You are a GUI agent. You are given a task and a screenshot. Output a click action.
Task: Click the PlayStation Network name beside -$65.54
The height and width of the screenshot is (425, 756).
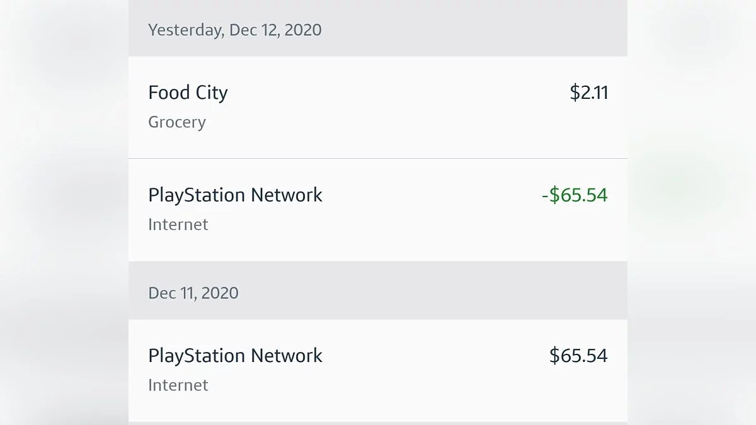click(235, 195)
